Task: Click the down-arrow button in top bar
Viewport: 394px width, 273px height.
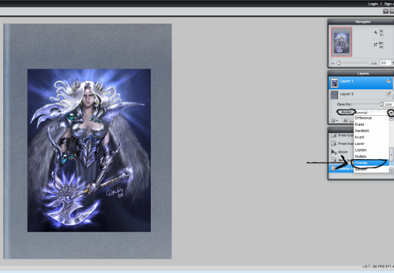Action: (x=386, y=12)
